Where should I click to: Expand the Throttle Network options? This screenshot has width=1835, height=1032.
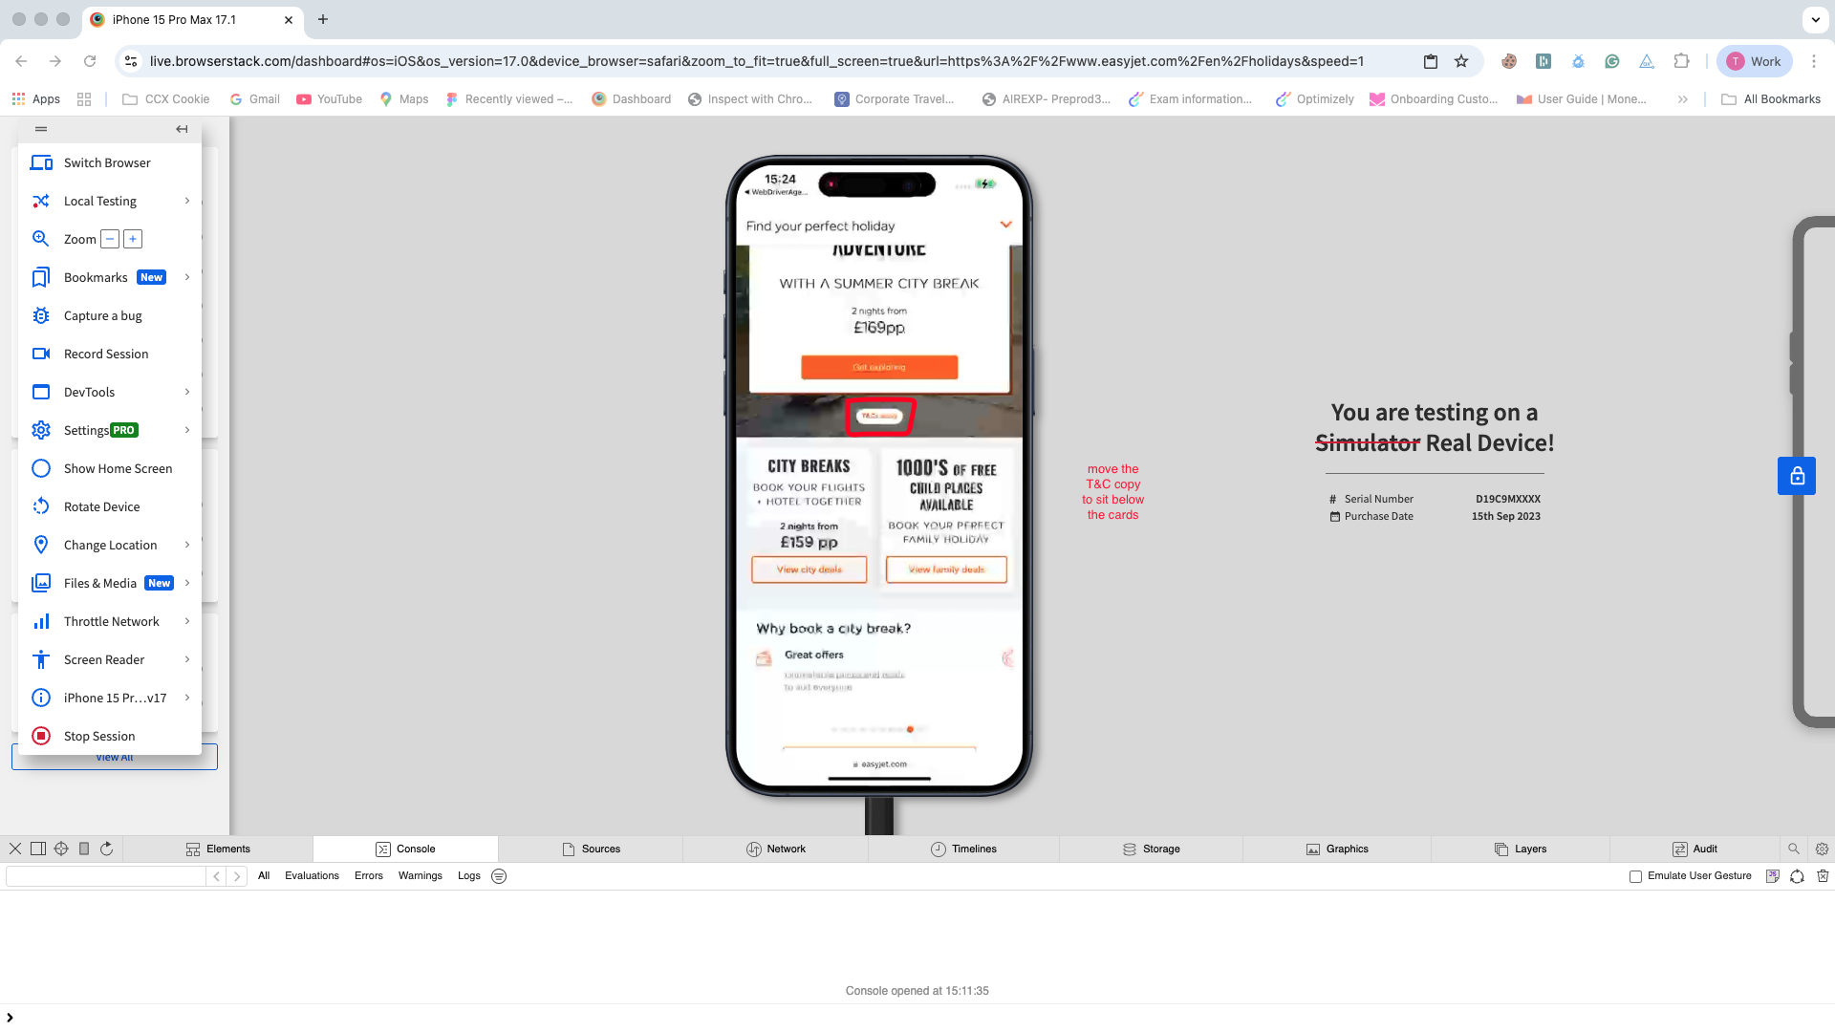(186, 621)
